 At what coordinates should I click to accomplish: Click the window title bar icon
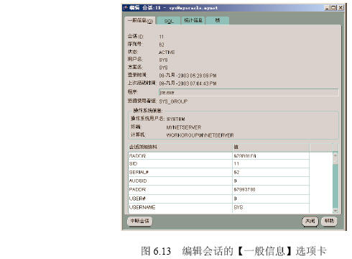pos(126,8)
